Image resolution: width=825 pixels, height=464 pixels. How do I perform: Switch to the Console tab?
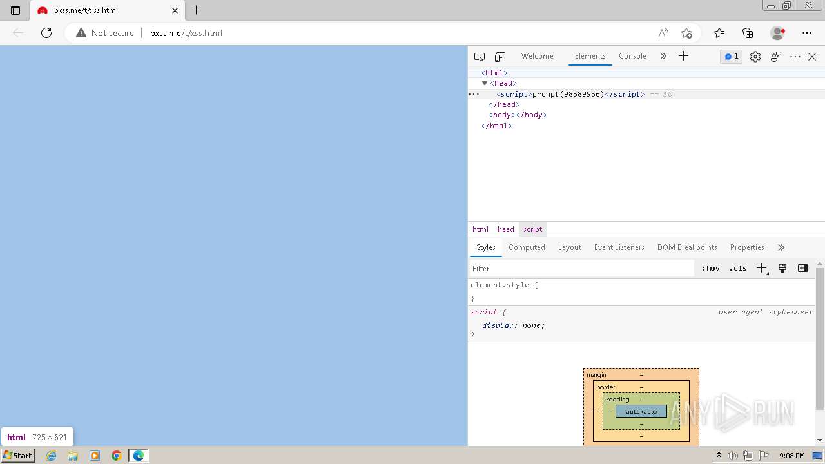pos(632,56)
